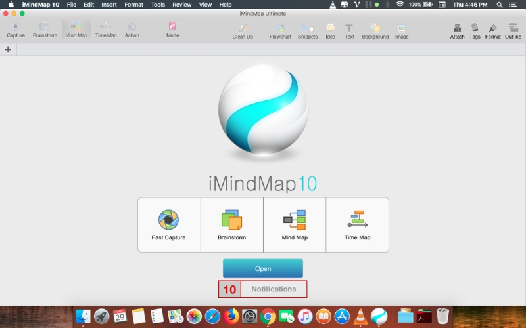Viewport: 526px width, 328px height.
Task: Open the View menu
Action: pyautogui.click(x=205, y=5)
